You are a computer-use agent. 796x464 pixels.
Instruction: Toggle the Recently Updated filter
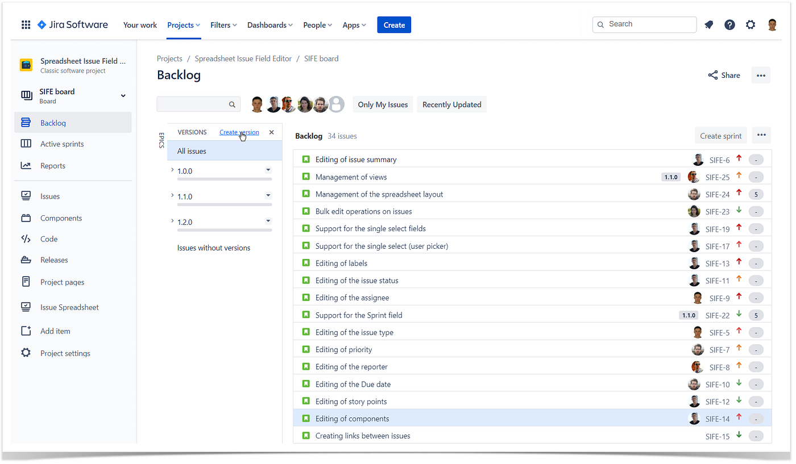click(452, 104)
